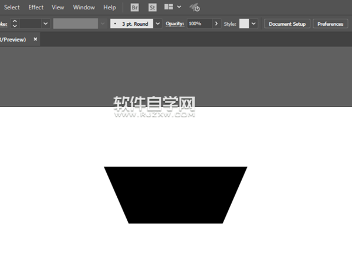The height and width of the screenshot is (278, 352).
Task: Click the Preferences button
Action: tap(330, 24)
